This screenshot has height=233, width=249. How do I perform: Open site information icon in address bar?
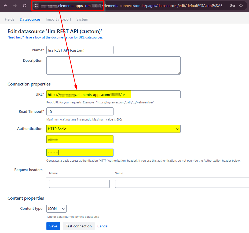pyautogui.click(x=36, y=6)
